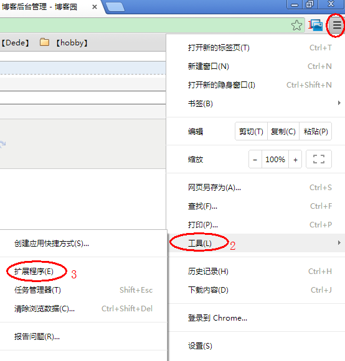
Task: Select 打开新的标签页(T)
Action: pos(256,48)
